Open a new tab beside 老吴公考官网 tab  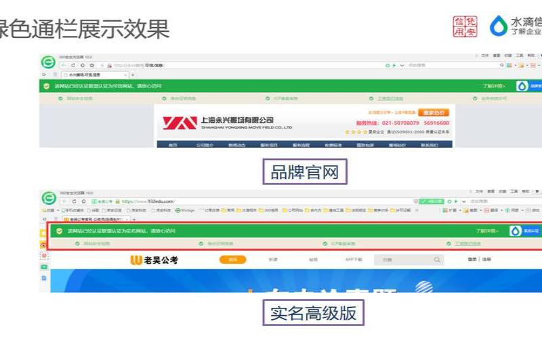click(134, 219)
